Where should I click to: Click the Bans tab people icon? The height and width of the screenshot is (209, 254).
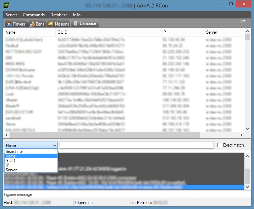(32, 24)
